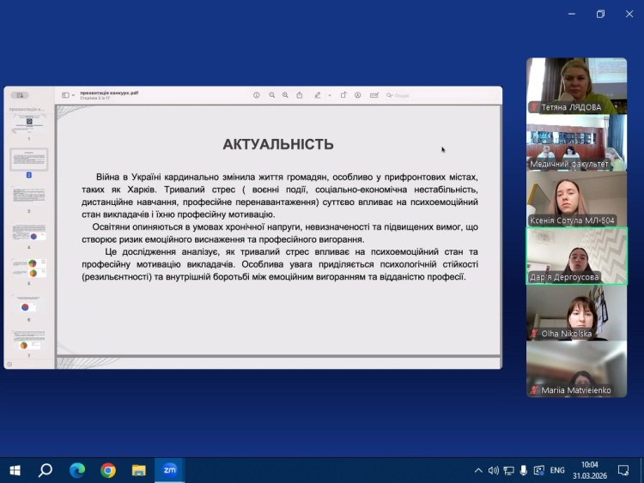Image resolution: width=644 pixels, height=483 pixels.
Task: Click the share icon in PDF toolbar
Action: click(x=300, y=95)
